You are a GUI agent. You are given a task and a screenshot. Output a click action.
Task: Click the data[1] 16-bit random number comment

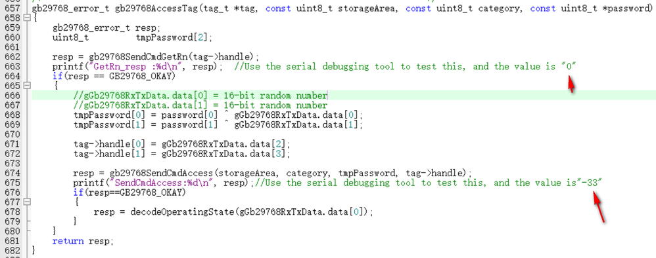click(200, 105)
